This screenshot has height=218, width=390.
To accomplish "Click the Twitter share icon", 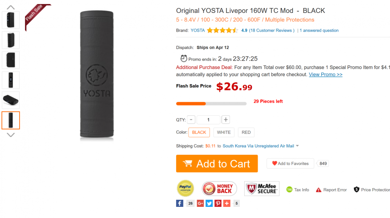I will (209, 203).
